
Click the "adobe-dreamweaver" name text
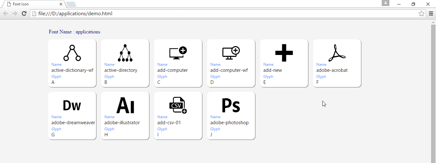point(73,123)
